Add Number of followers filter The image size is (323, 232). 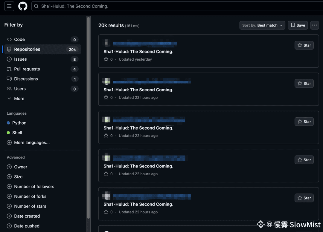point(31,187)
